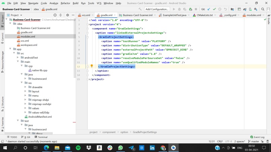
Task: Expand the values folder
Action: pos(26,108)
